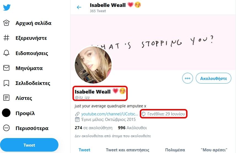
Task: View the 274 σε ακολούθηση following list
Action: [x=93, y=128]
